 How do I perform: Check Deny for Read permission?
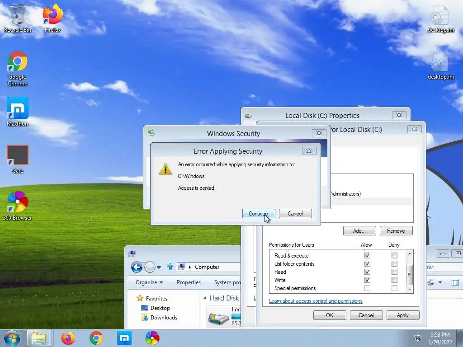[x=394, y=272]
